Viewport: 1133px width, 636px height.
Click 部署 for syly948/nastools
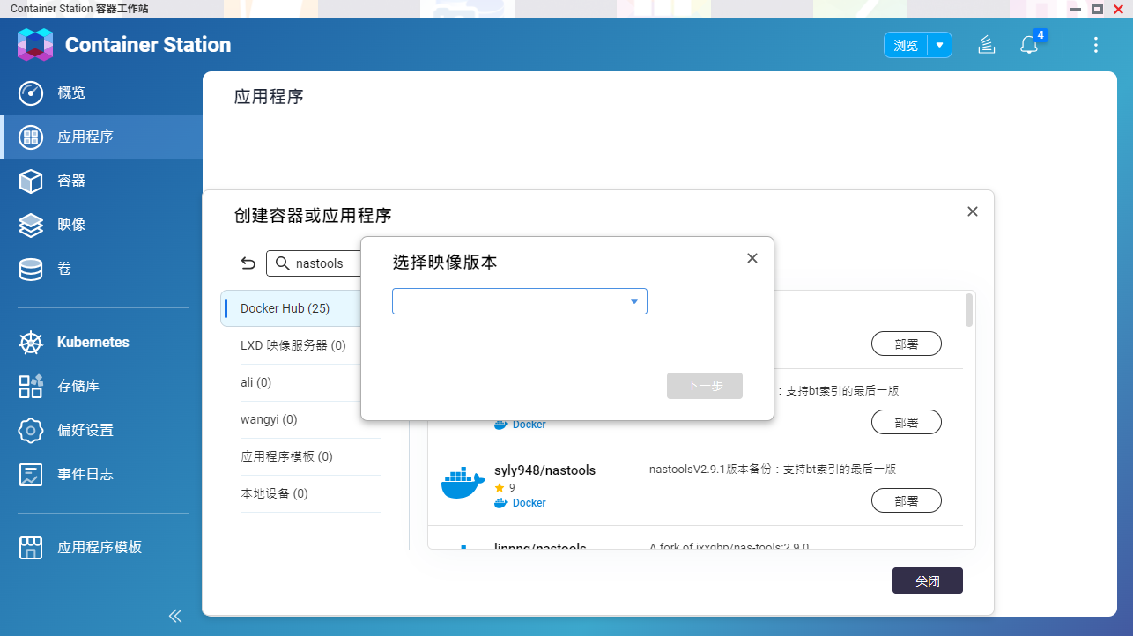point(907,500)
